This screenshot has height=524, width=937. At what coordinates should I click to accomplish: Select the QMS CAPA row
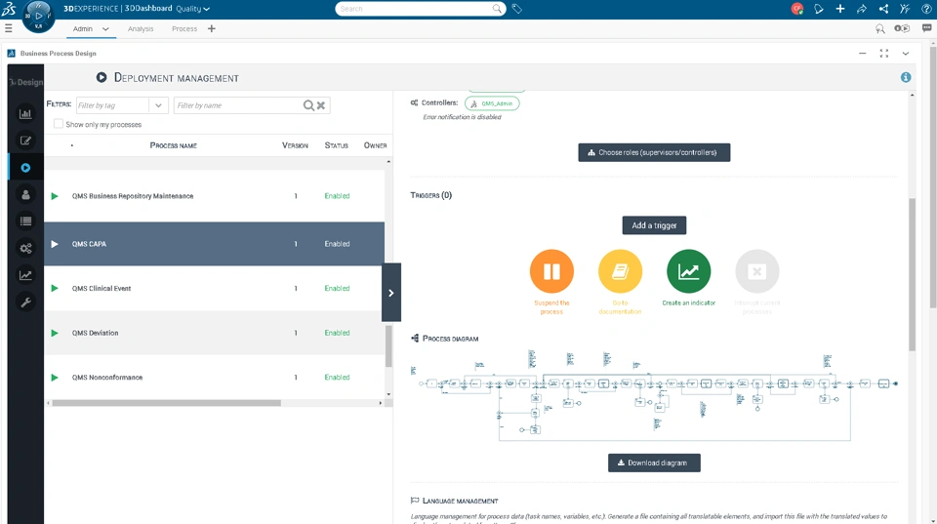coord(214,244)
